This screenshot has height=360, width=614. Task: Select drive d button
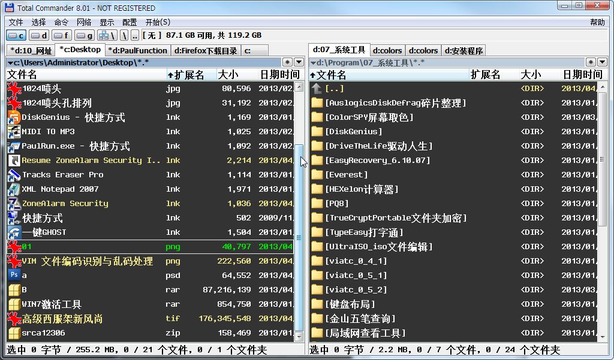(39, 35)
